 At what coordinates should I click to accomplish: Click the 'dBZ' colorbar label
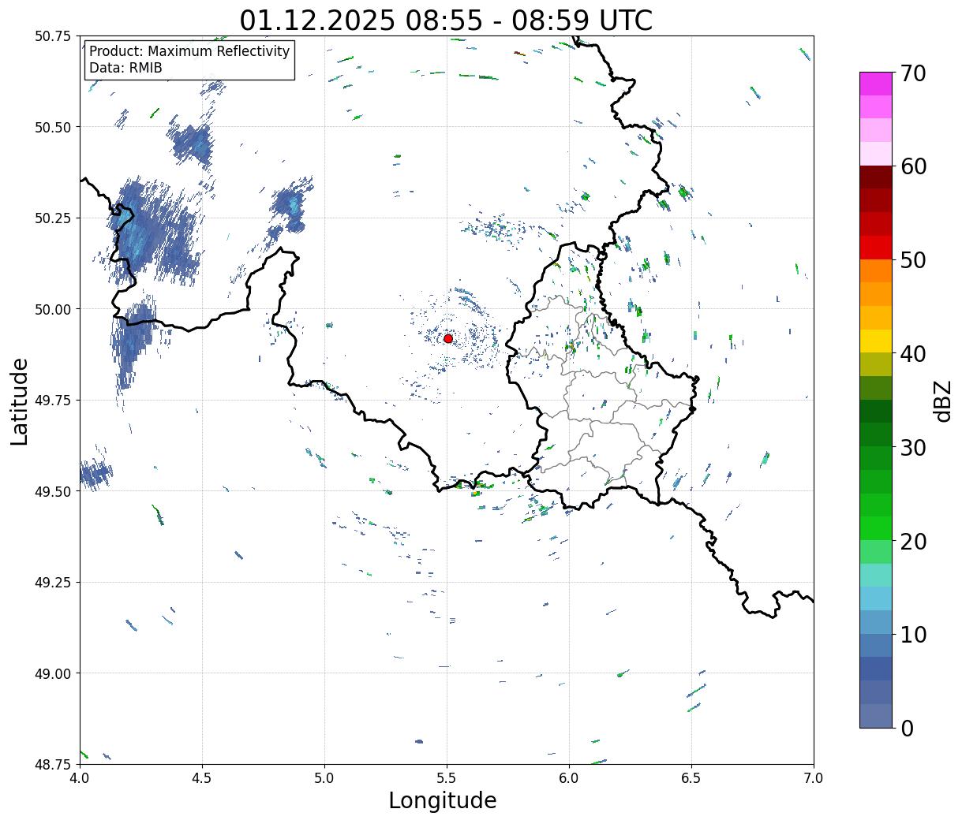pyautogui.click(x=942, y=401)
